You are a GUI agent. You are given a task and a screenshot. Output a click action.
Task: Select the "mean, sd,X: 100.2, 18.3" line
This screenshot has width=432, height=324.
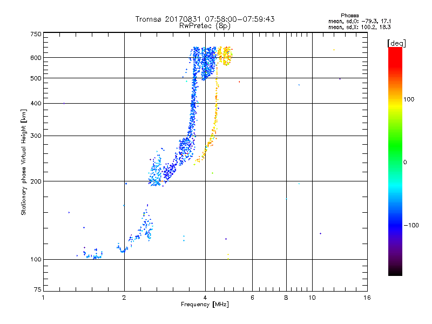(360, 27)
